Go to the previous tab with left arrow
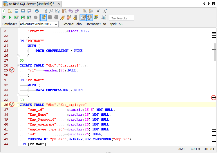 (204, 4)
